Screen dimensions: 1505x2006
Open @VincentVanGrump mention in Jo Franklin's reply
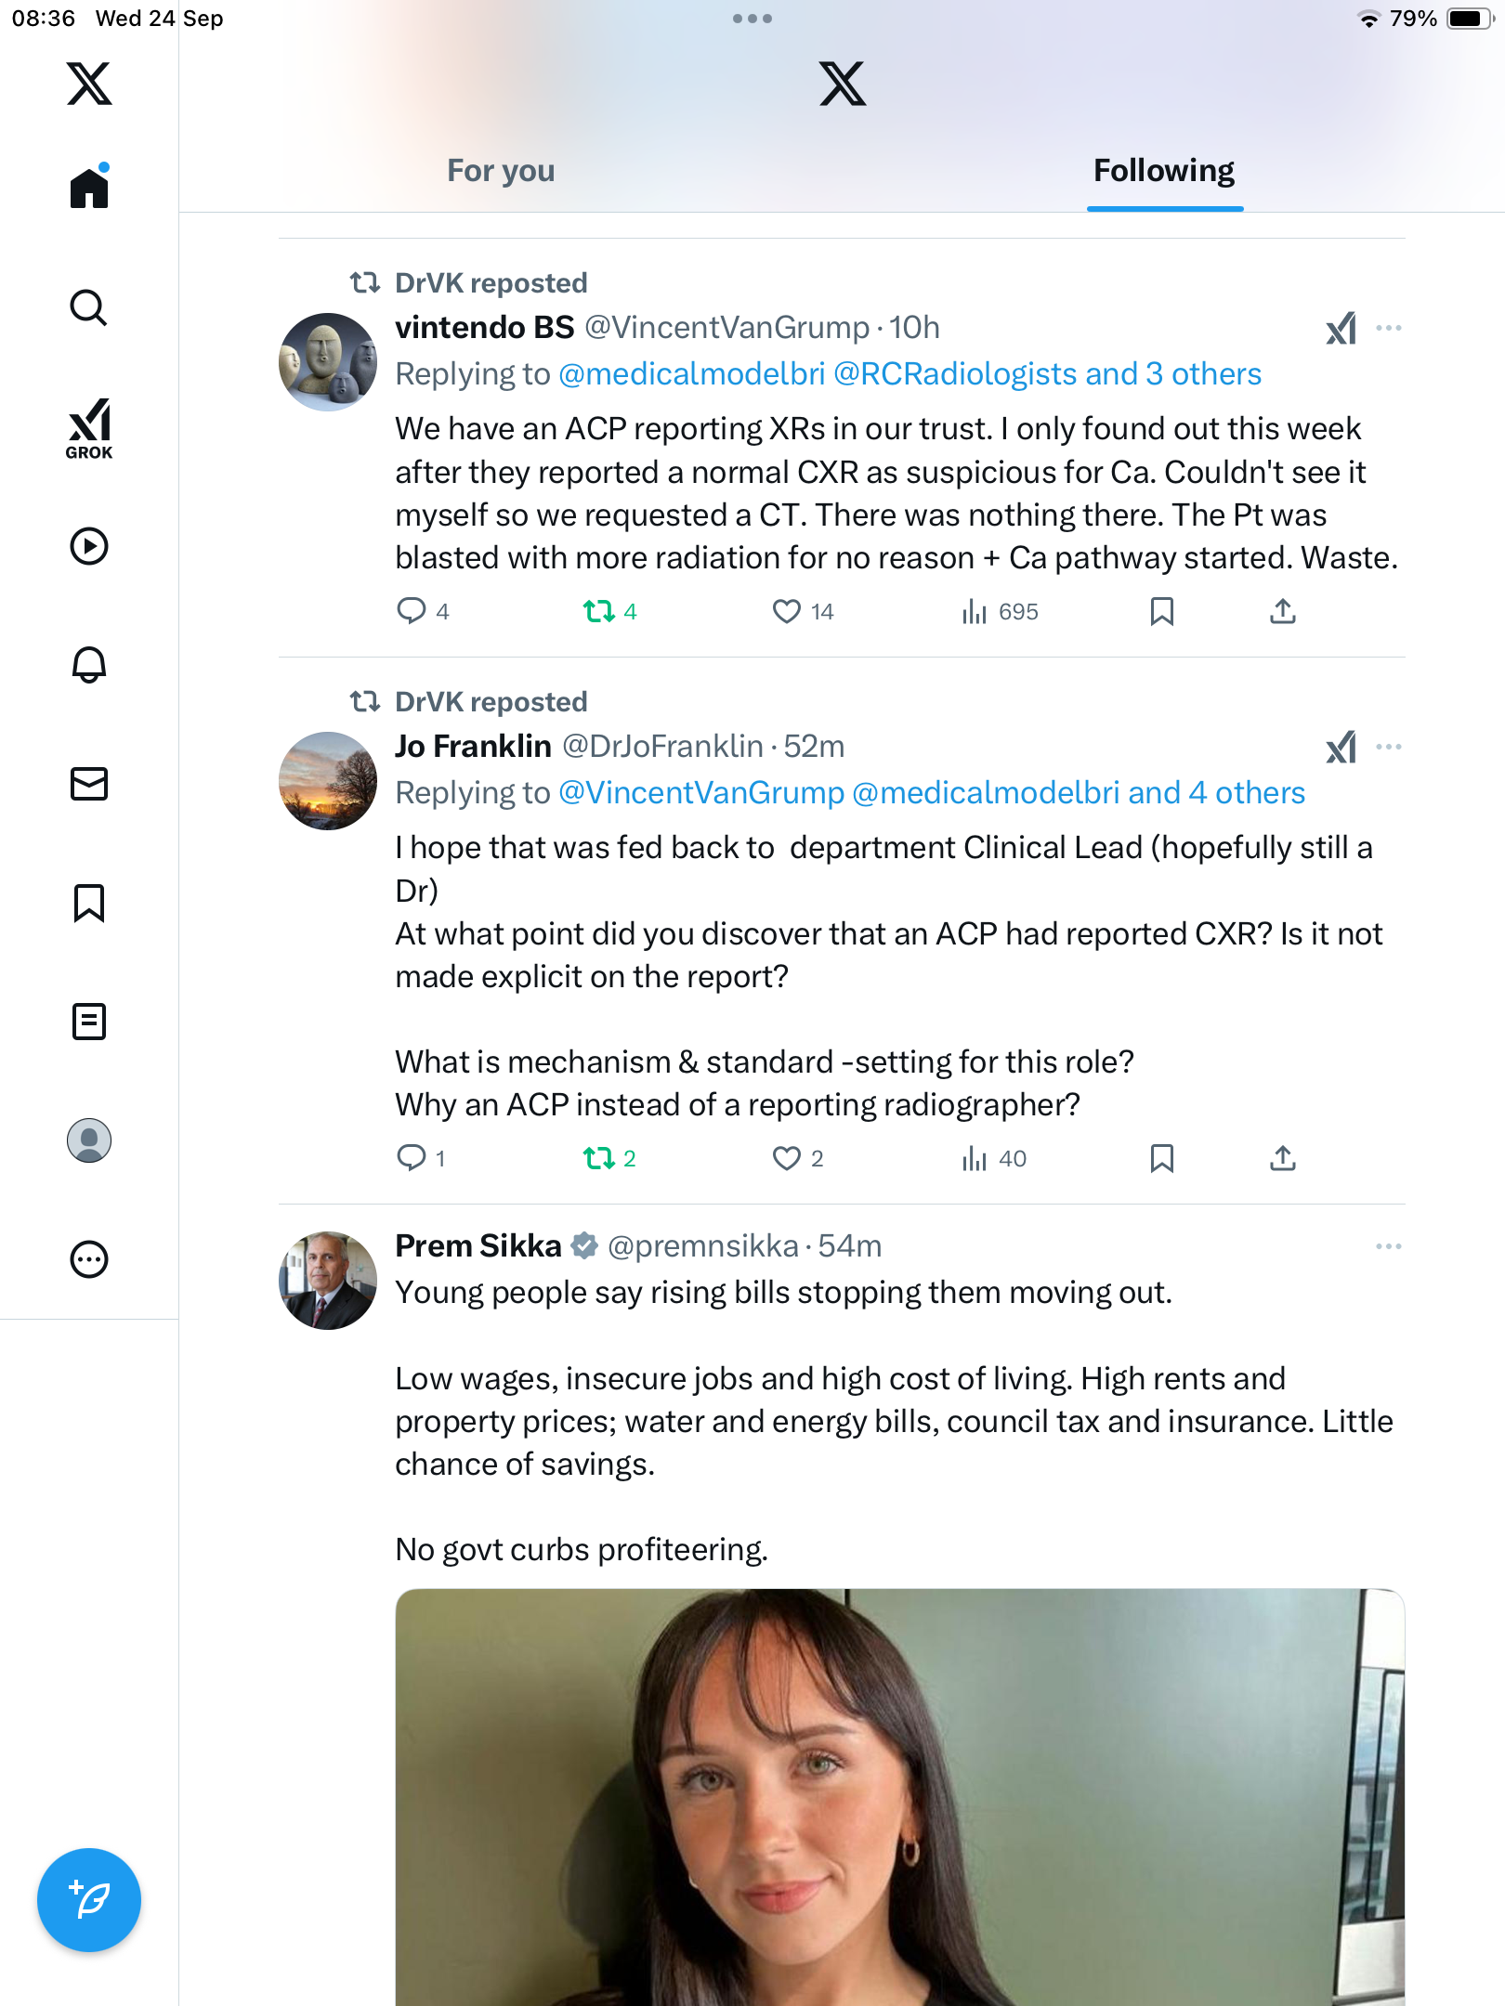pyautogui.click(x=701, y=793)
